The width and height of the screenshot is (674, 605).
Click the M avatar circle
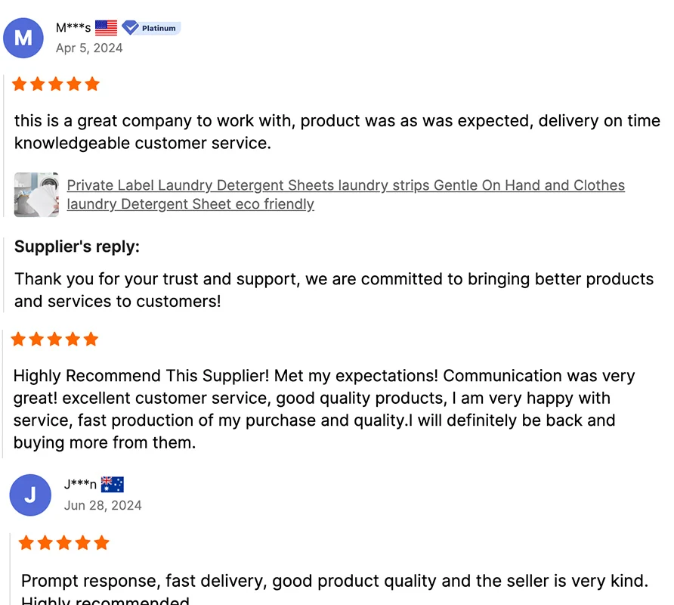(23, 38)
